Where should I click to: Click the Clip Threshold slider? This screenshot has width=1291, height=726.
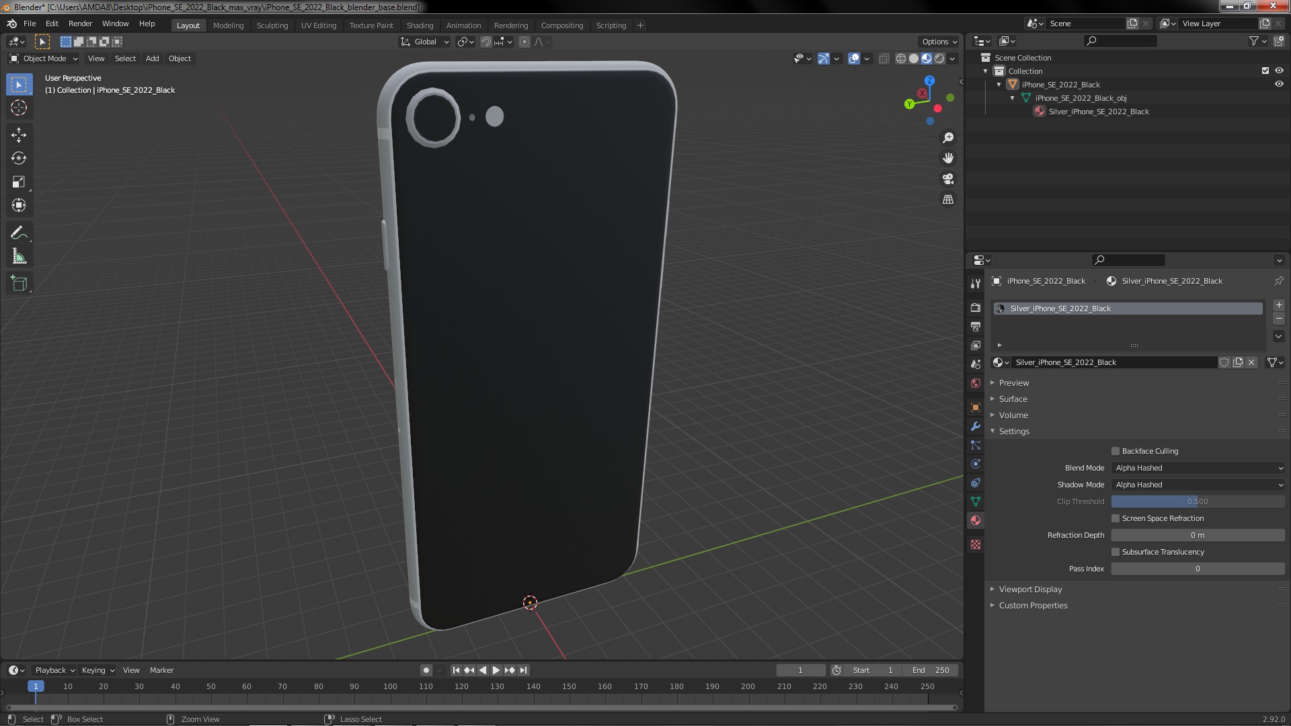1198,501
